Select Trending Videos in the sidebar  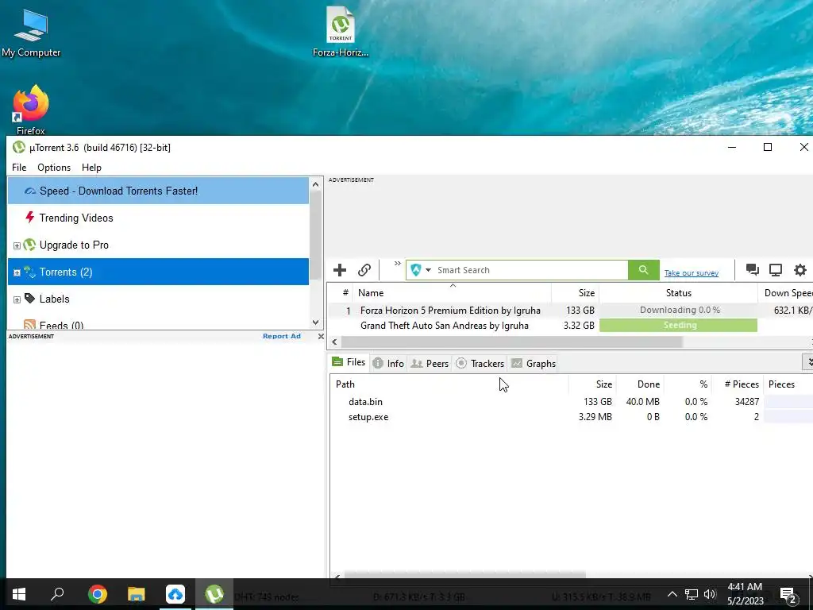tap(158, 218)
